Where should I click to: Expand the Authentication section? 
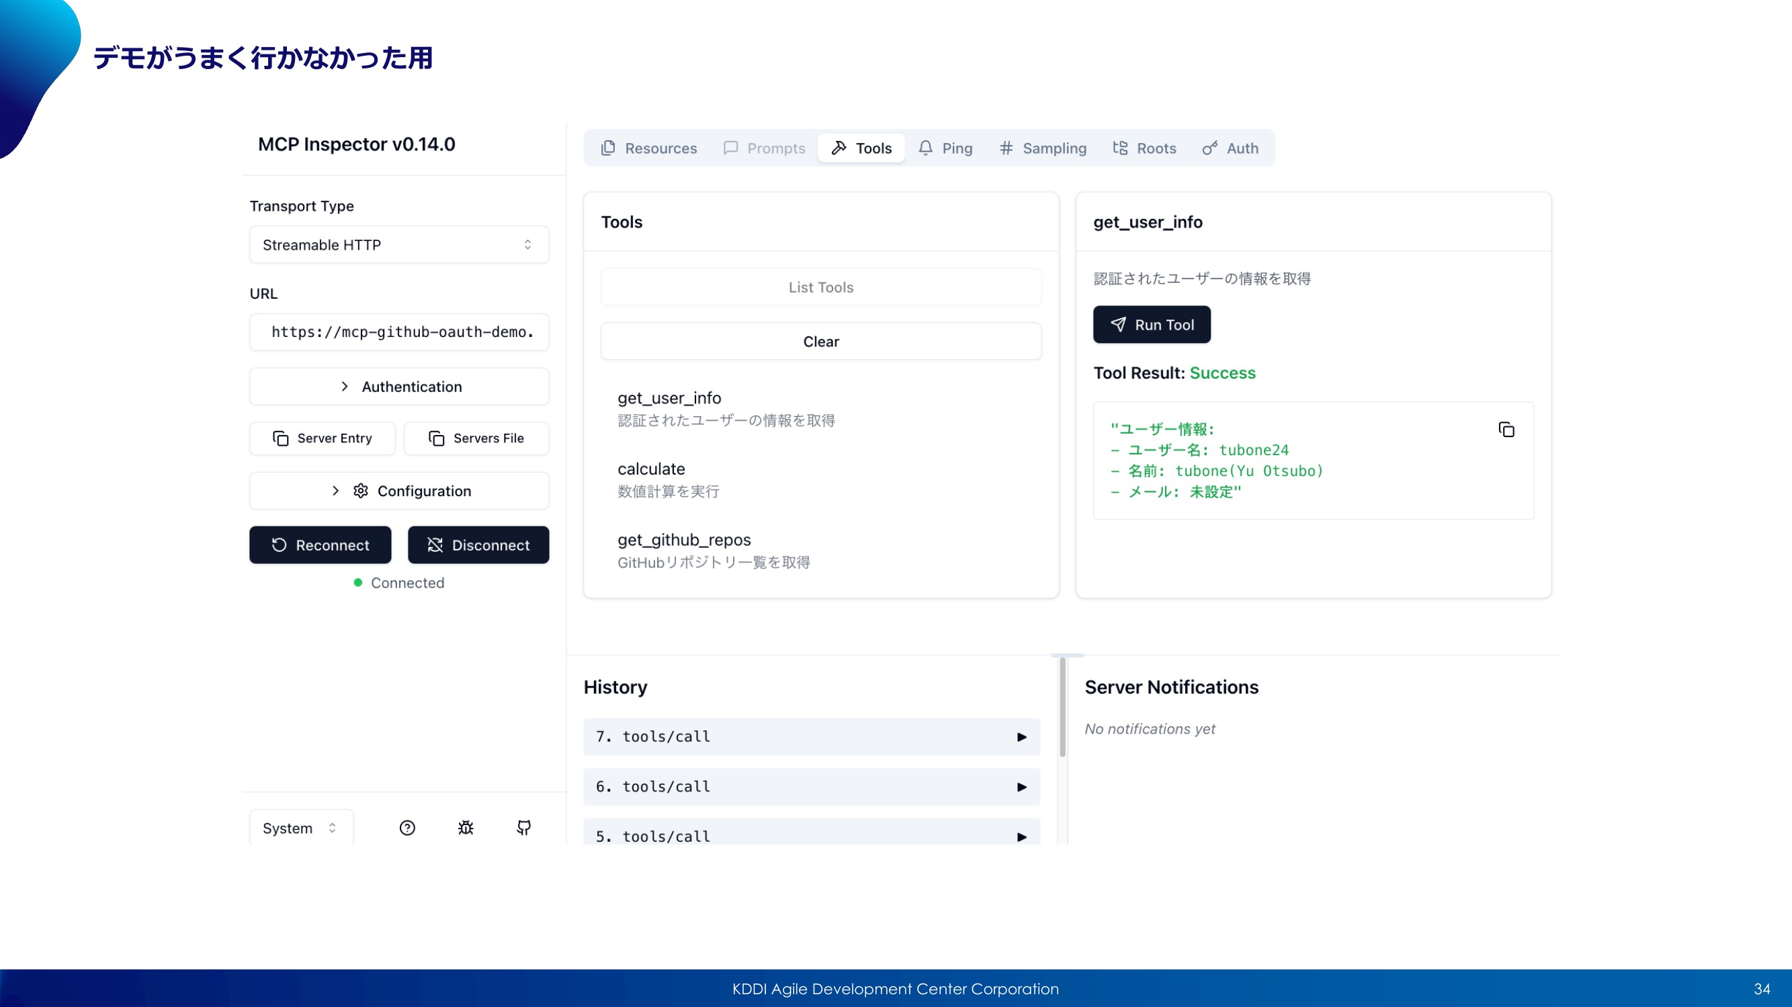pos(399,387)
